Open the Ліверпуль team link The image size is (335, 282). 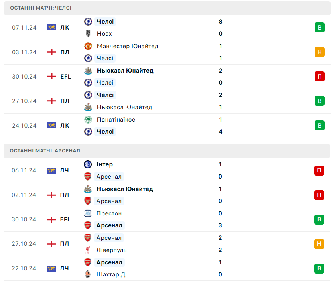[112, 250]
